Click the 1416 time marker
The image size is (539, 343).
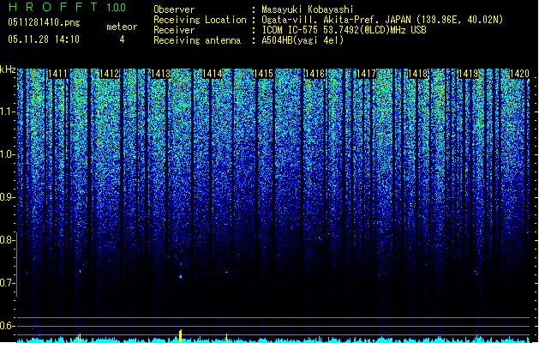[x=314, y=74]
